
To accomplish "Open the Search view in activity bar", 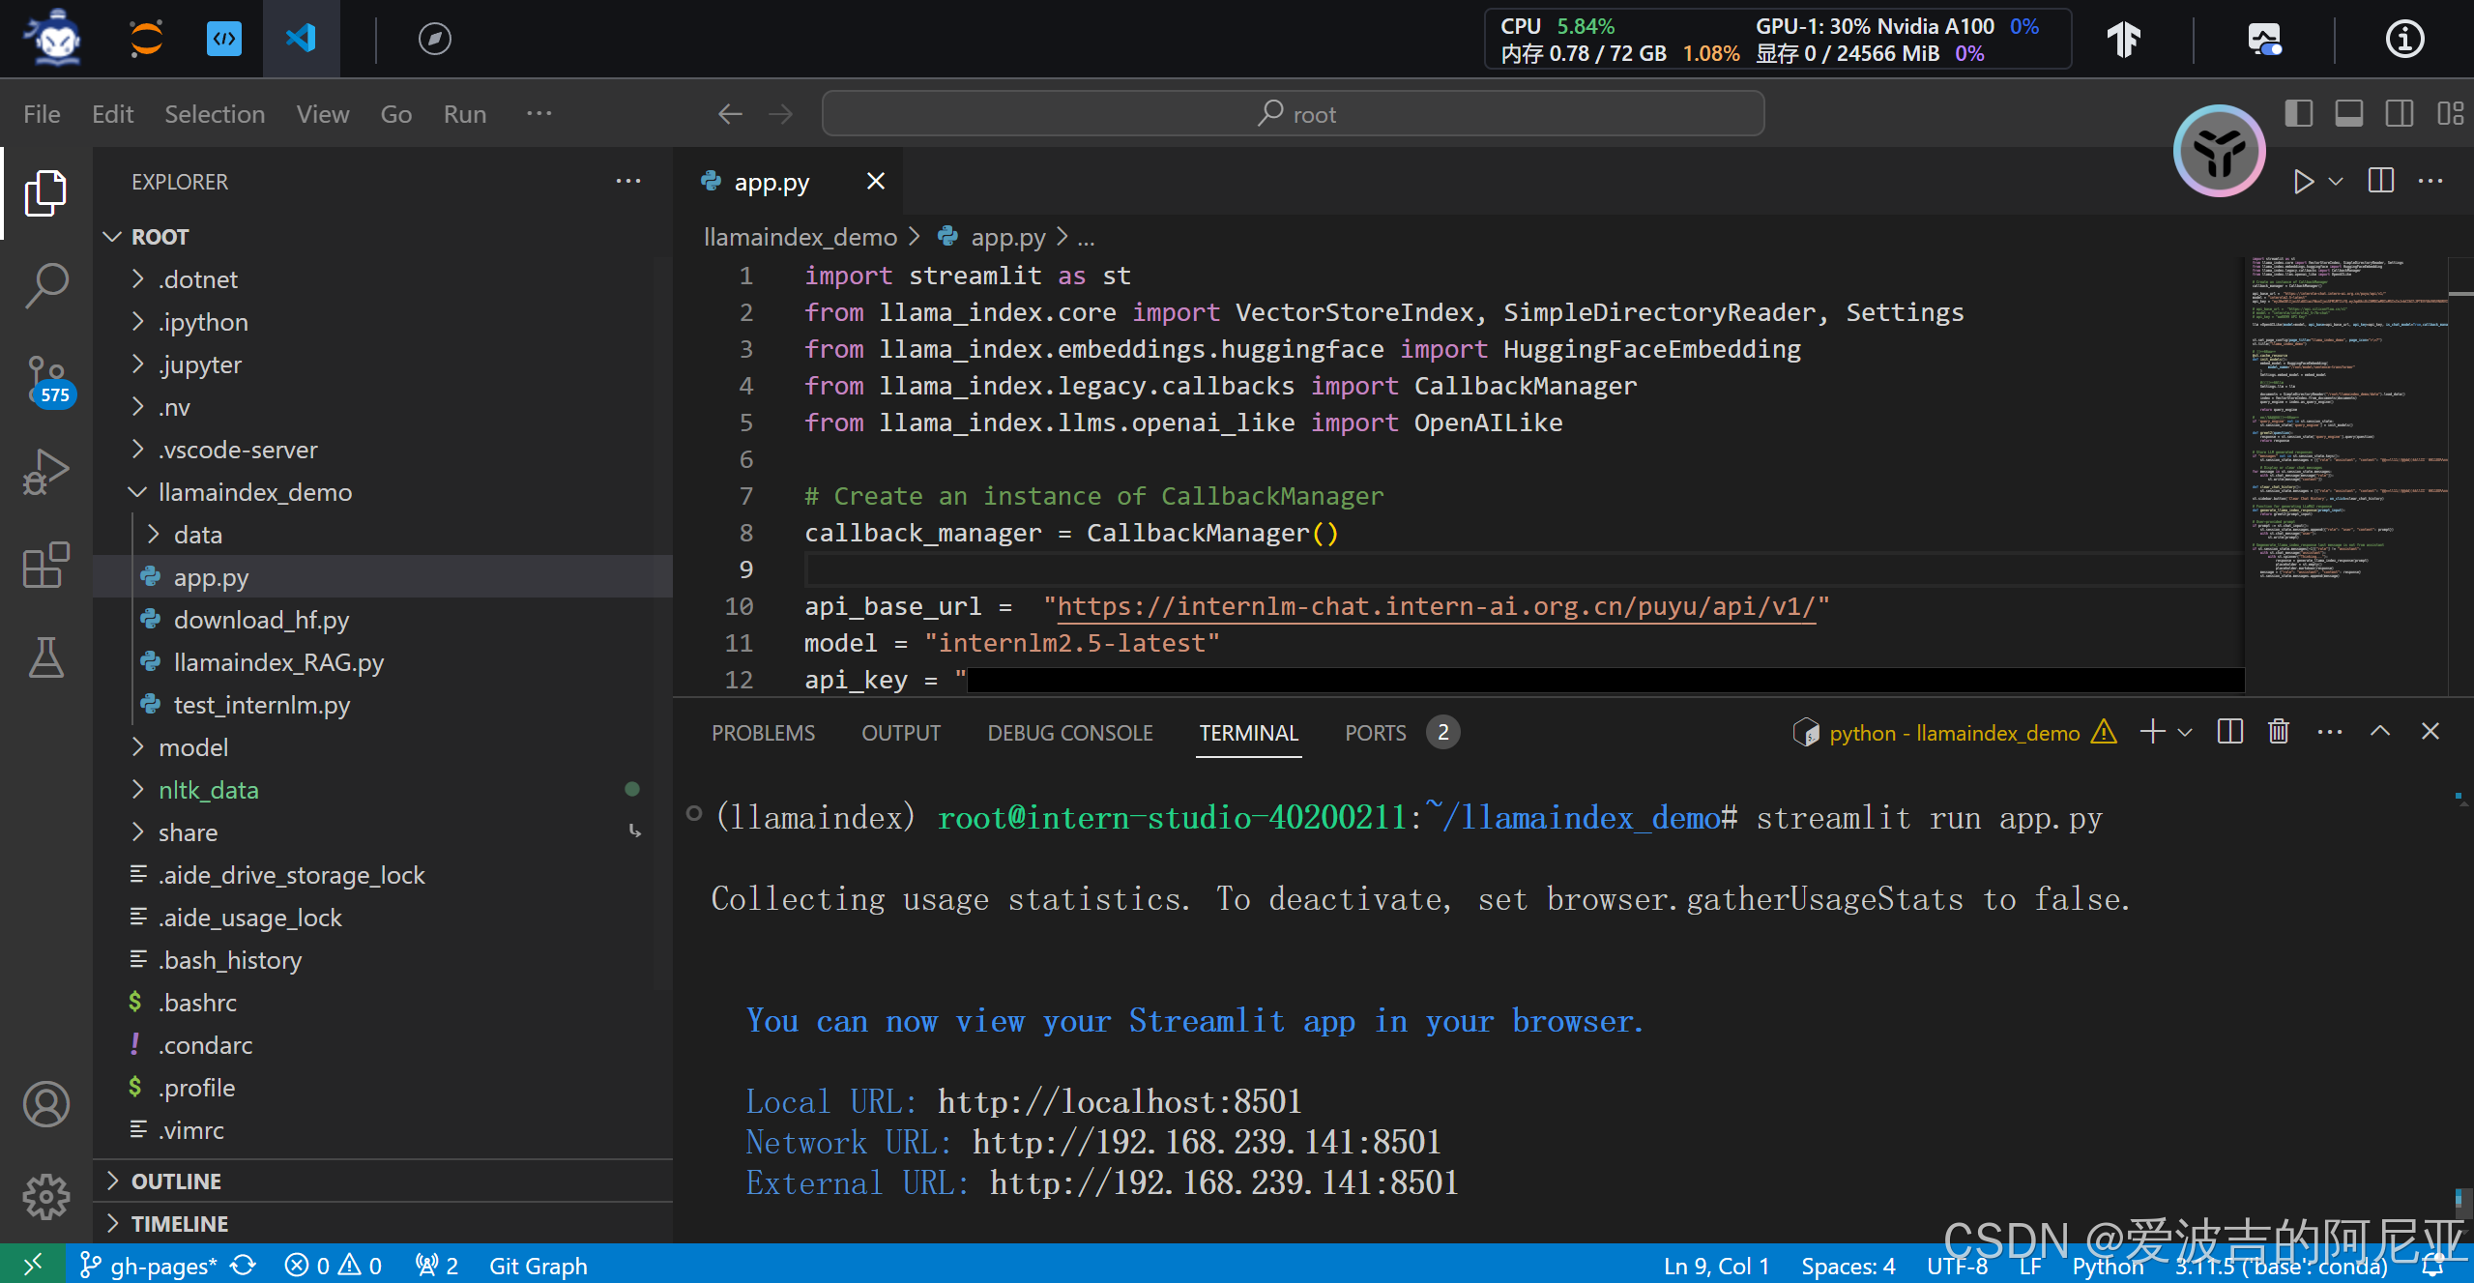I will click(45, 286).
